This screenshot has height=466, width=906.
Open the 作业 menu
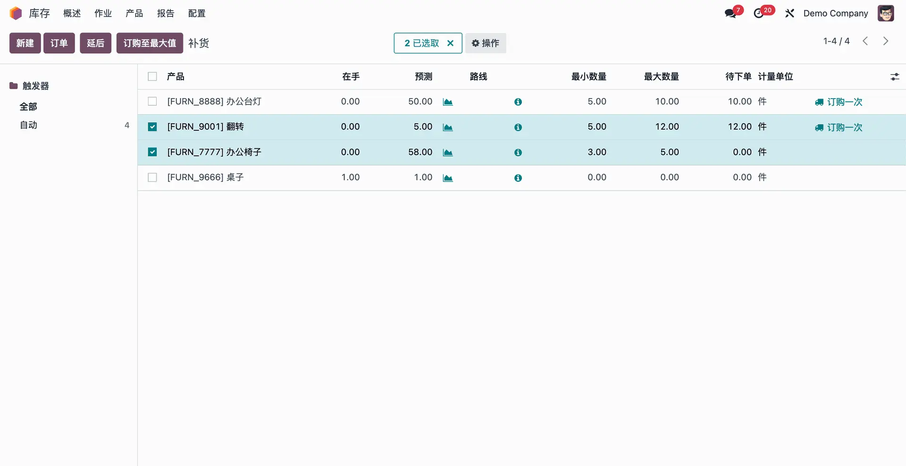103,13
